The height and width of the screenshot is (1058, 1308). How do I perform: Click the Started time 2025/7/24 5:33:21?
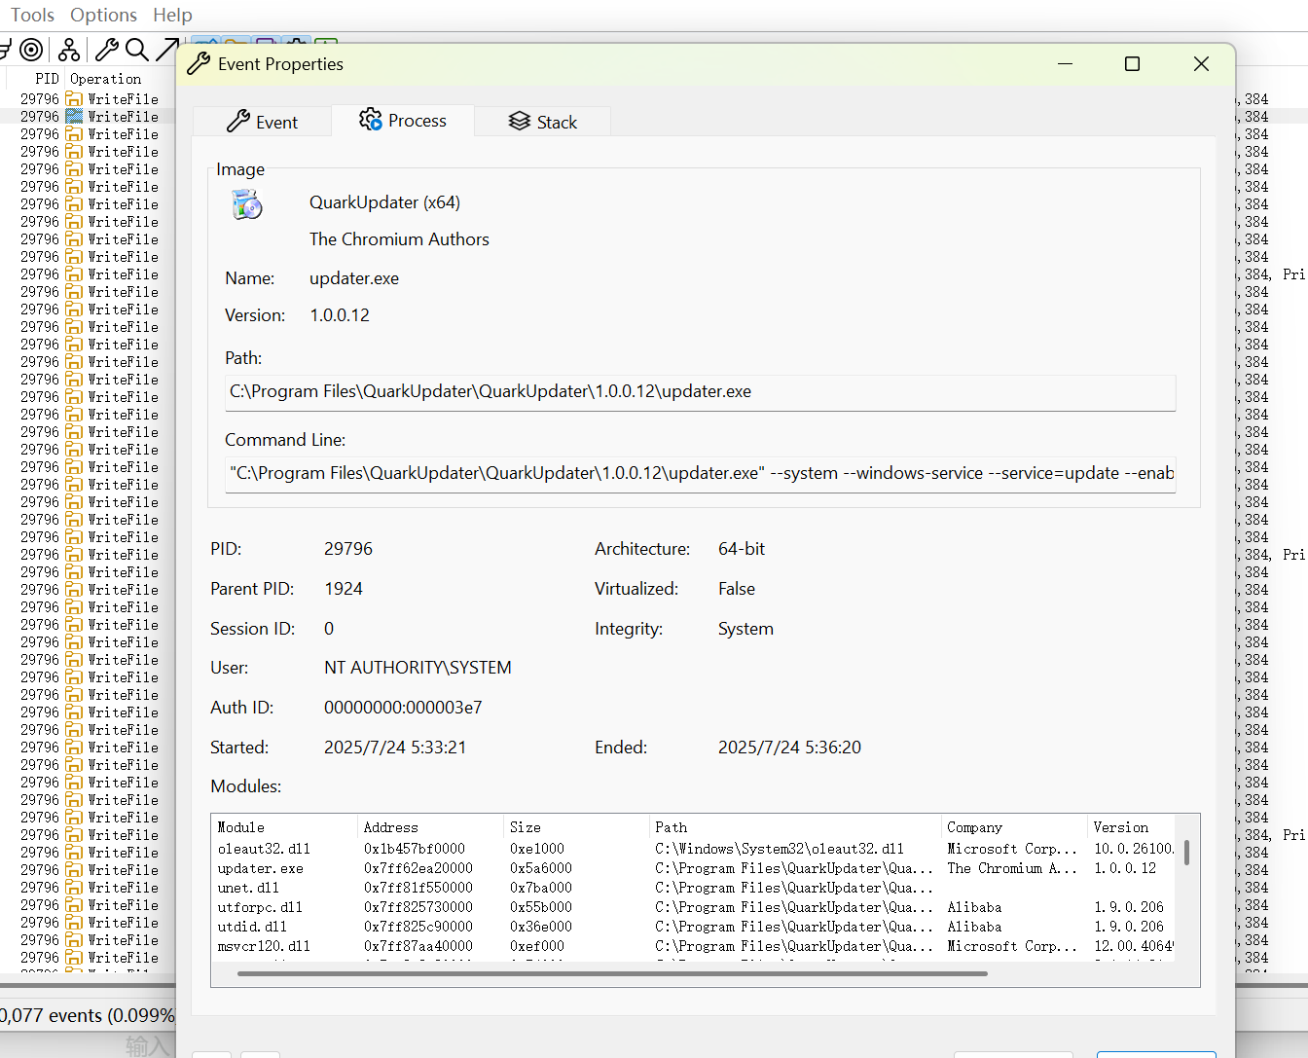pyautogui.click(x=395, y=748)
